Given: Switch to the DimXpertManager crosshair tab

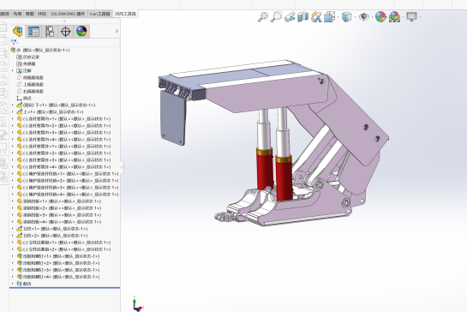Looking at the screenshot, I should click(x=65, y=32).
